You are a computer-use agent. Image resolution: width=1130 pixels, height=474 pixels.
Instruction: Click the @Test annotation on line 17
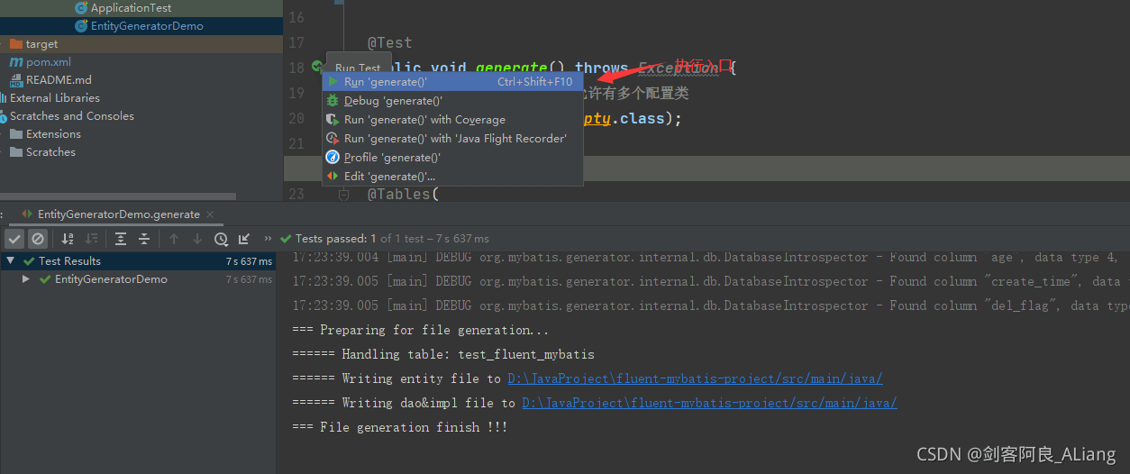coord(389,42)
